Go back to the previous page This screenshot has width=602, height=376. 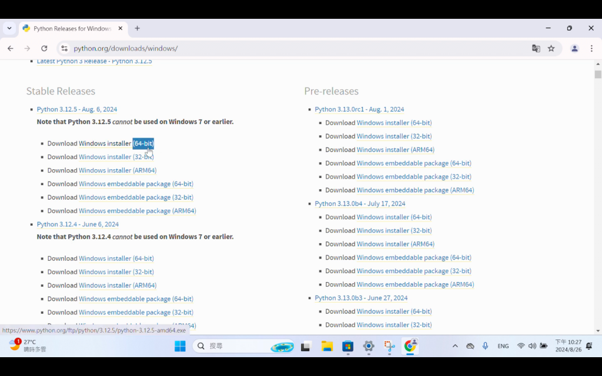(x=11, y=48)
